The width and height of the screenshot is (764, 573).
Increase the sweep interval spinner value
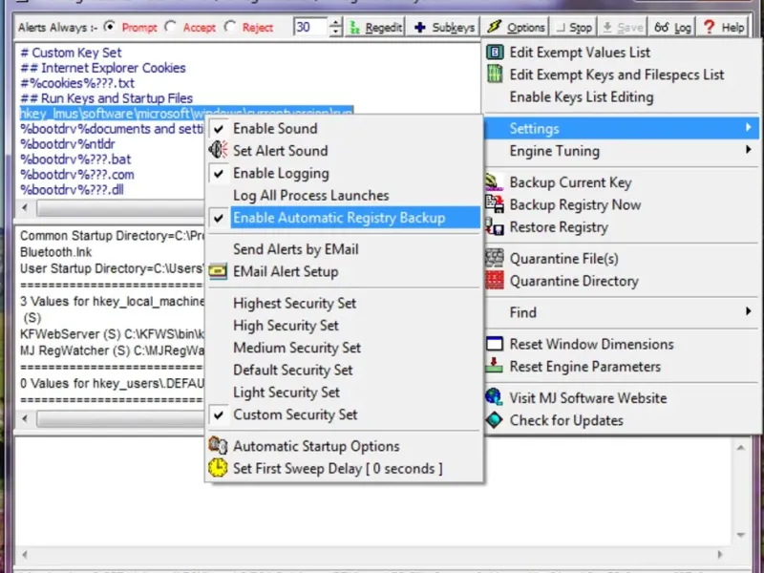(x=335, y=22)
